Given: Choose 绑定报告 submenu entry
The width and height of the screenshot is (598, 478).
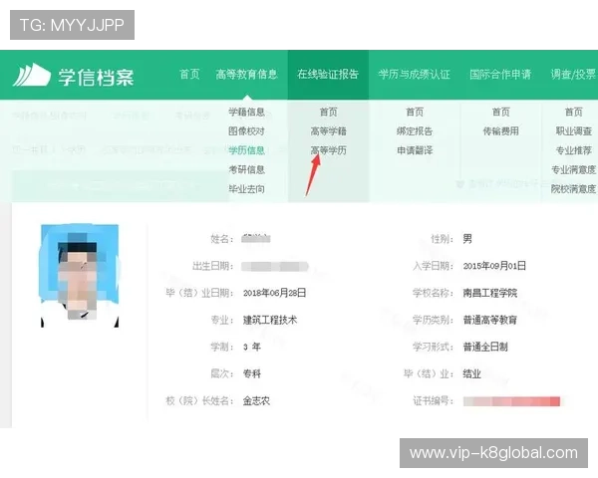Looking at the screenshot, I should coord(415,131).
